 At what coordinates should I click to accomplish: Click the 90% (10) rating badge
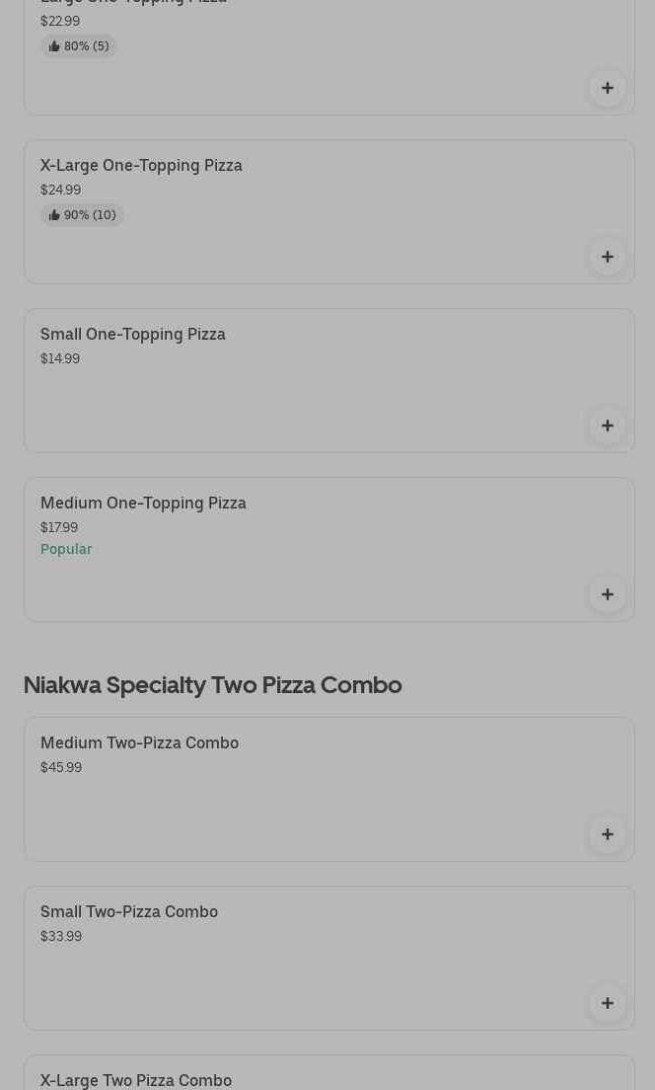(x=82, y=215)
